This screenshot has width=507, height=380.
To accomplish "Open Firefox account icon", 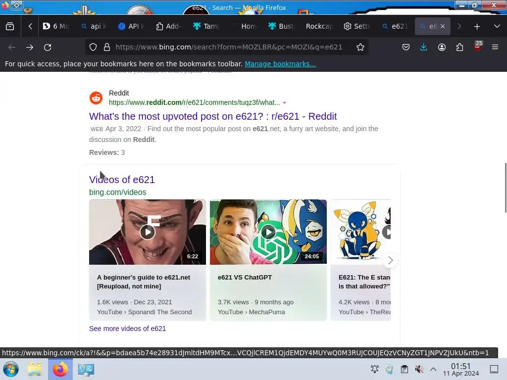I will click(442, 47).
